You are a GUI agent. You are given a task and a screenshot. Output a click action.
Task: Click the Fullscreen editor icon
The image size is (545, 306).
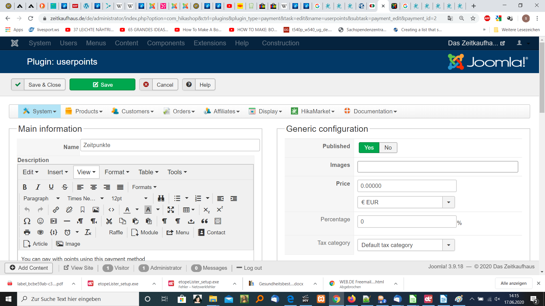(x=171, y=210)
